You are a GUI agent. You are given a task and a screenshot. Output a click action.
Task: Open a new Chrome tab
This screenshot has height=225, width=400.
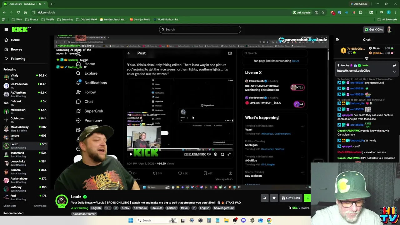[x=52, y=4]
